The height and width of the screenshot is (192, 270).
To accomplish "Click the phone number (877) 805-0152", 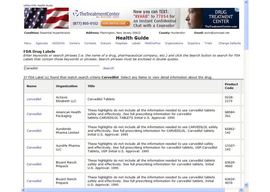I will click(x=85, y=23).
